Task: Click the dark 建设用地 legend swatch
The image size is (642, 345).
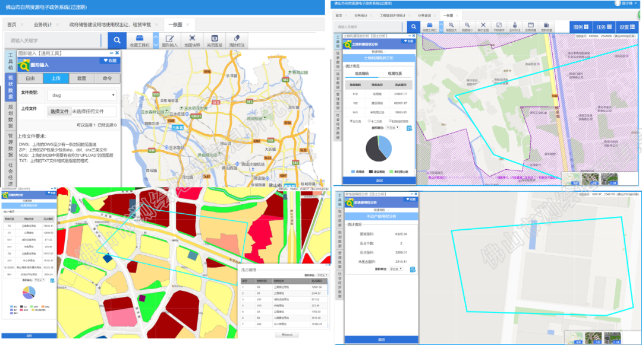Action: [x=370, y=172]
